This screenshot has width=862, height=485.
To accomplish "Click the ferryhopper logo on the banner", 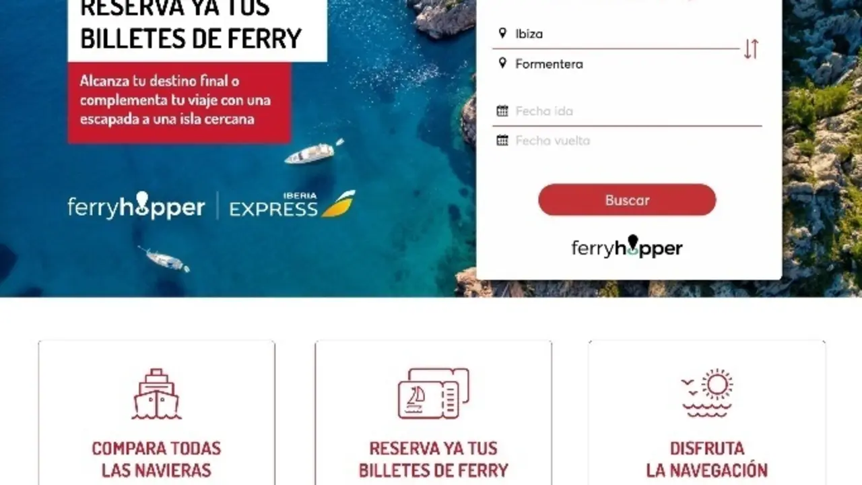I will coord(136,205).
